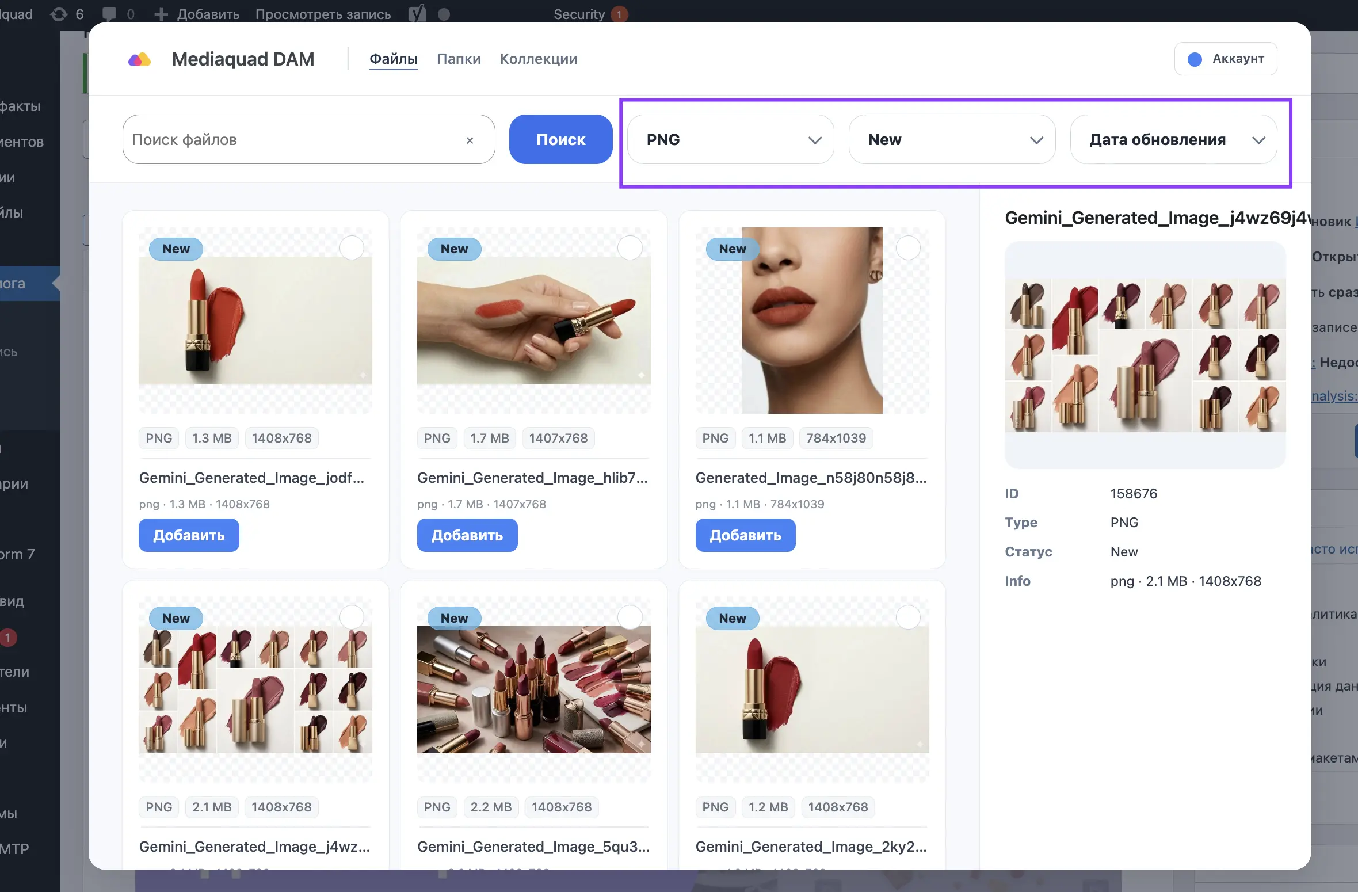This screenshot has height=892, width=1358.
Task: Select the single red lipstick swatch thumbnail
Action: pos(255,320)
